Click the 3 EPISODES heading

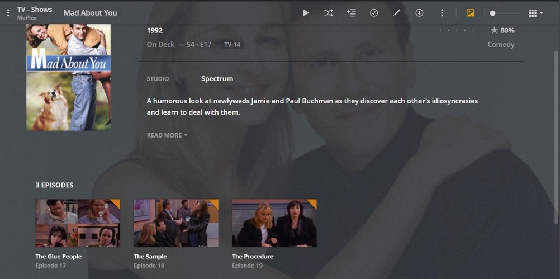click(54, 185)
